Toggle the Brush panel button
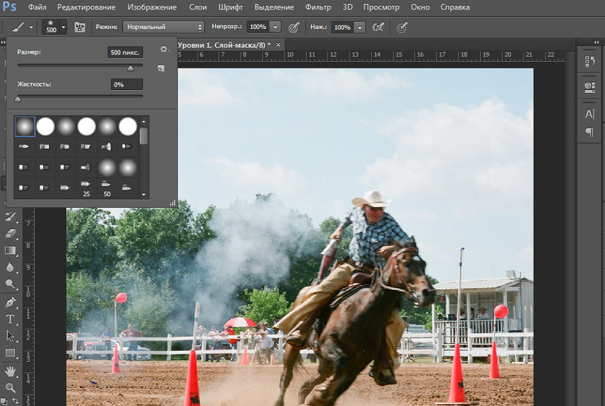This screenshot has height=406, width=605. pos(80,27)
